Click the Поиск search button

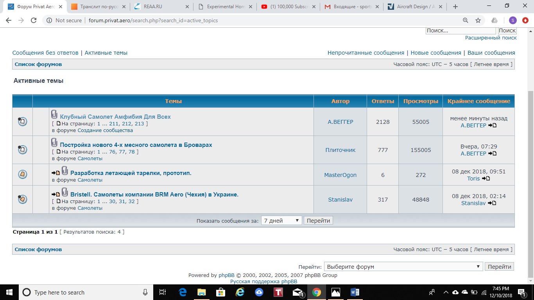507,30
